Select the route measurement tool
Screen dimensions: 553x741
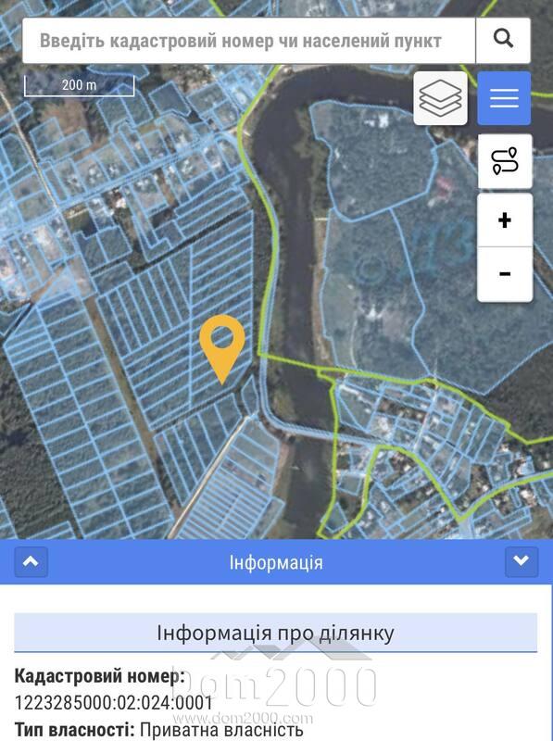click(x=505, y=161)
